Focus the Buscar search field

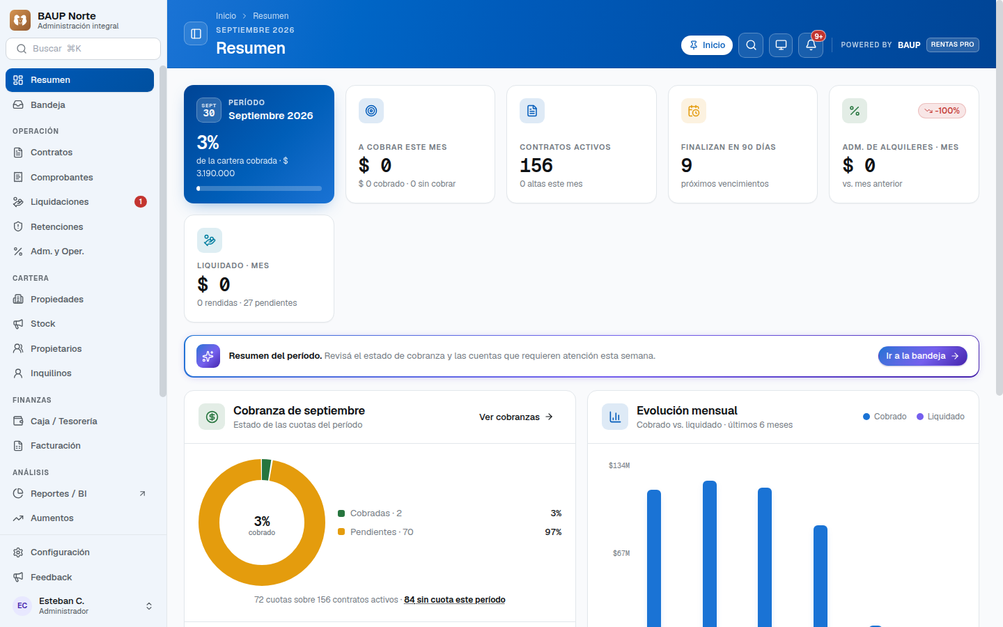point(83,49)
